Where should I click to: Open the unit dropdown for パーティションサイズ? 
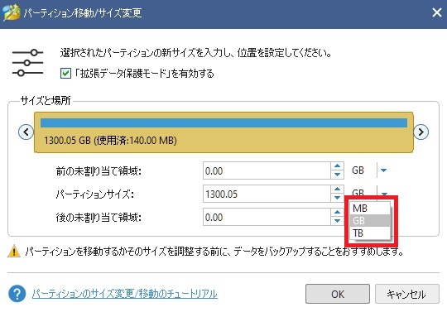384,193
